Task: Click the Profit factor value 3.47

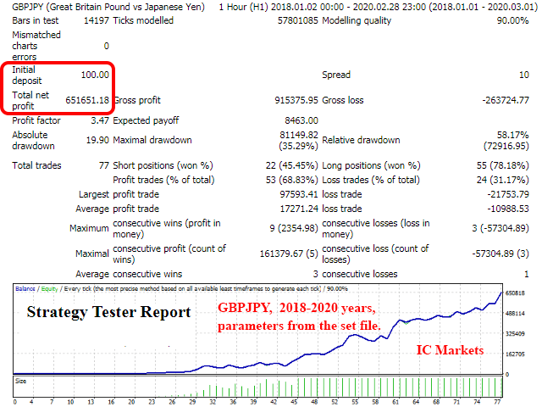Action: [96, 120]
